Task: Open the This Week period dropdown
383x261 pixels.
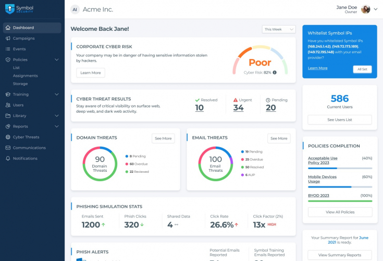Action: (279, 29)
